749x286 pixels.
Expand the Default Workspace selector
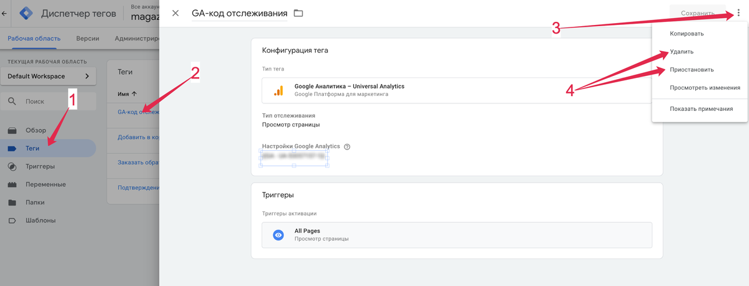49,76
